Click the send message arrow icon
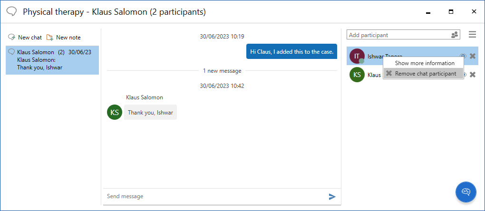Screen dimensions: 485x211 332,196
